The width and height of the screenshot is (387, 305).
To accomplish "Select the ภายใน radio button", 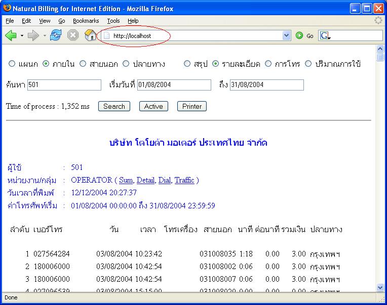I will pyautogui.click(x=46, y=64).
